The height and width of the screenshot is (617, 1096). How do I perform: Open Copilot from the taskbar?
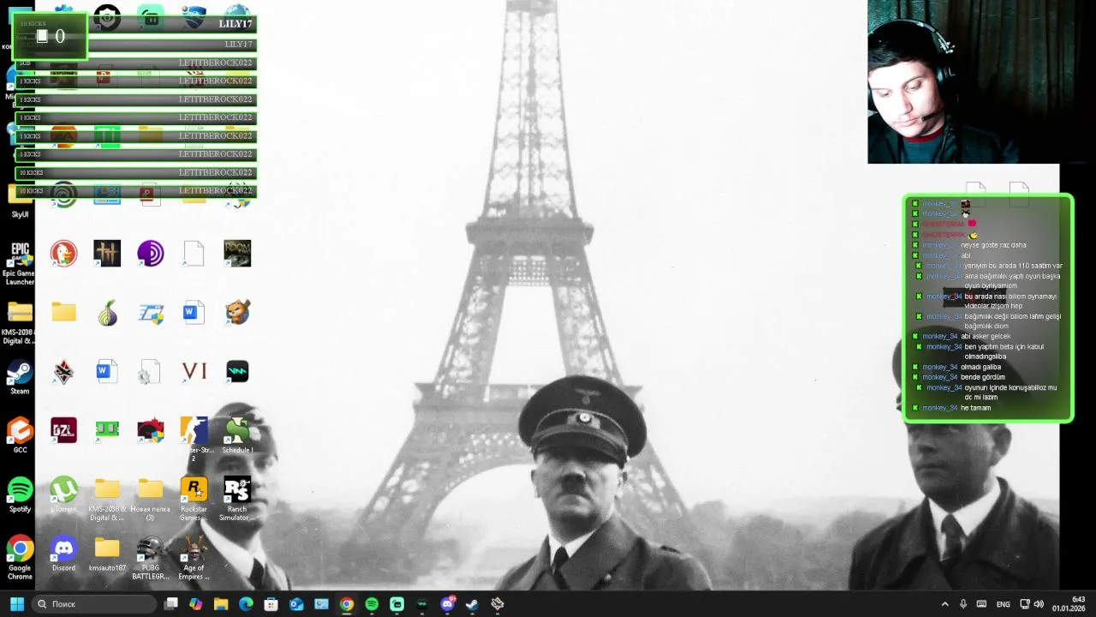(196, 604)
